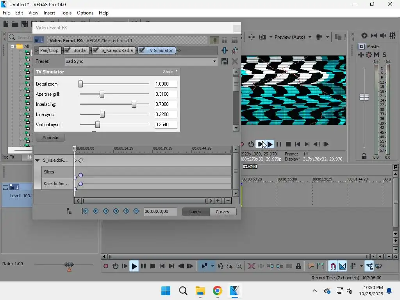The width and height of the screenshot is (400, 300).
Task: Open the Insert menu
Action: point(49,13)
